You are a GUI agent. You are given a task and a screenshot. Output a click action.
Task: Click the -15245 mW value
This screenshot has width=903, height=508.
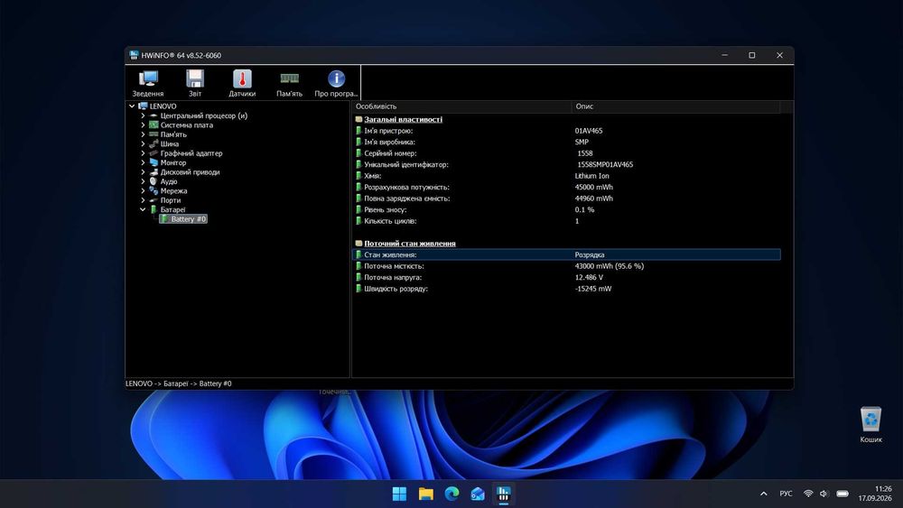[x=593, y=289]
